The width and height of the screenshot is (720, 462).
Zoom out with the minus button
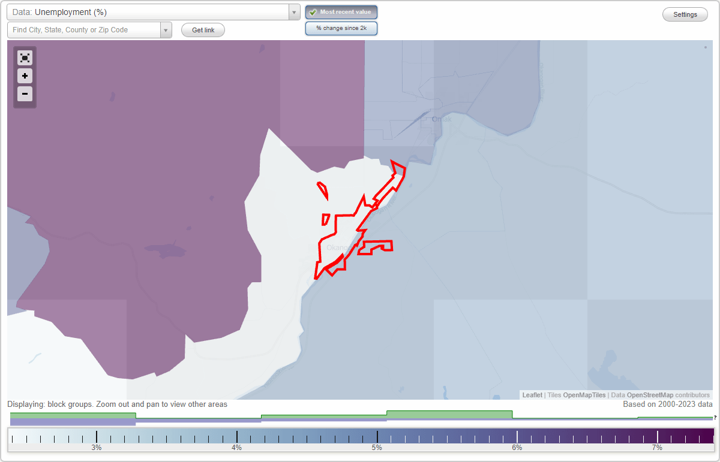[25, 94]
